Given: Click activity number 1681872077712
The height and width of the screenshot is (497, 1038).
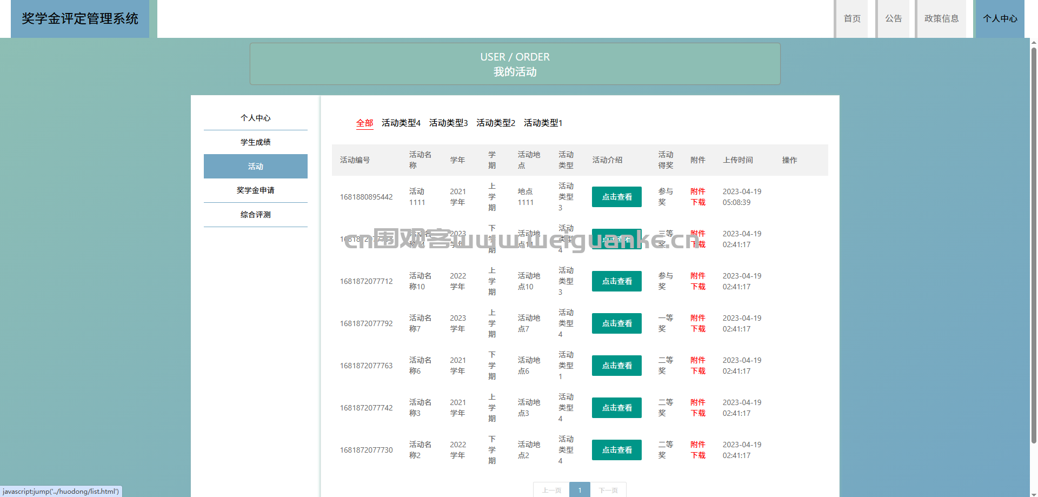Looking at the screenshot, I should tap(366, 281).
